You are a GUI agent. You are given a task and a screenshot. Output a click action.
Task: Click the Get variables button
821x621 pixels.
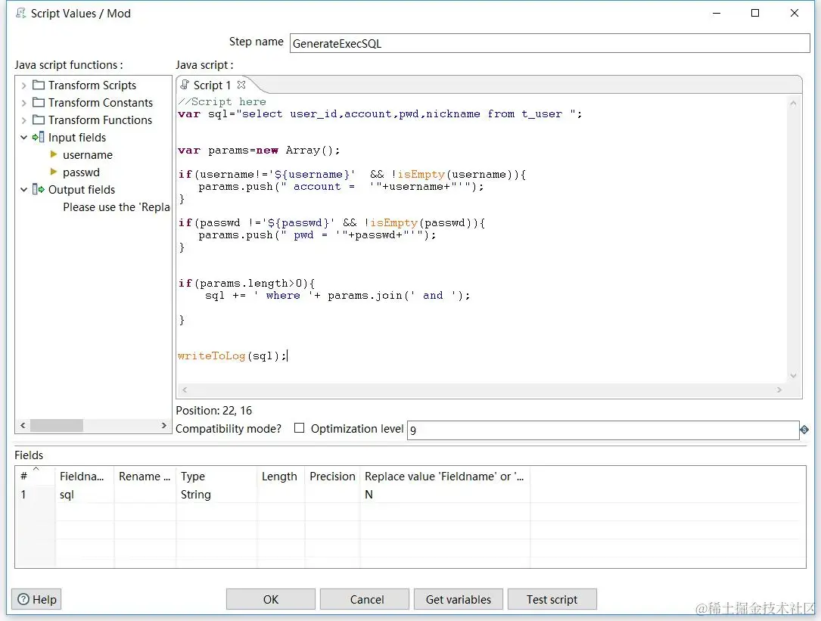[x=458, y=599]
